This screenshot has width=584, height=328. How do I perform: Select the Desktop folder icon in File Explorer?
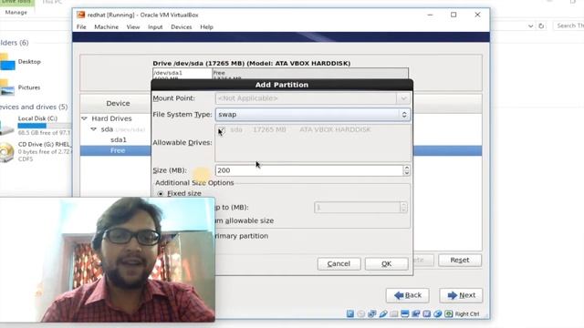(x=7, y=62)
